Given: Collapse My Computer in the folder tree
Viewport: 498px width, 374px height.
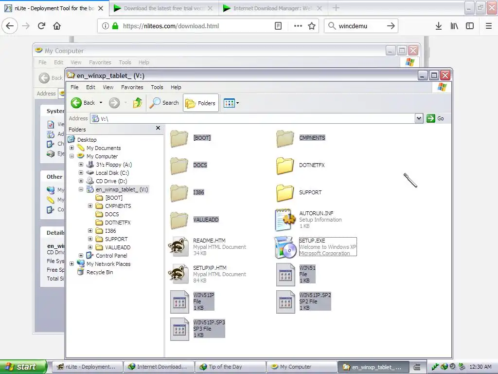Looking at the screenshot, I should (x=72, y=156).
